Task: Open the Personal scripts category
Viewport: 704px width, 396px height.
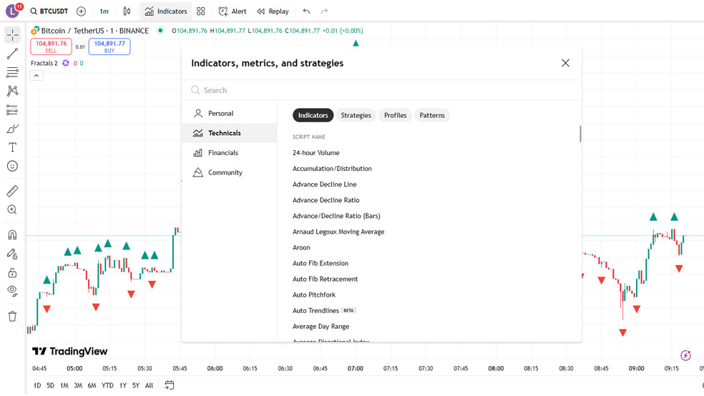Action: click(x=230, y=114)
